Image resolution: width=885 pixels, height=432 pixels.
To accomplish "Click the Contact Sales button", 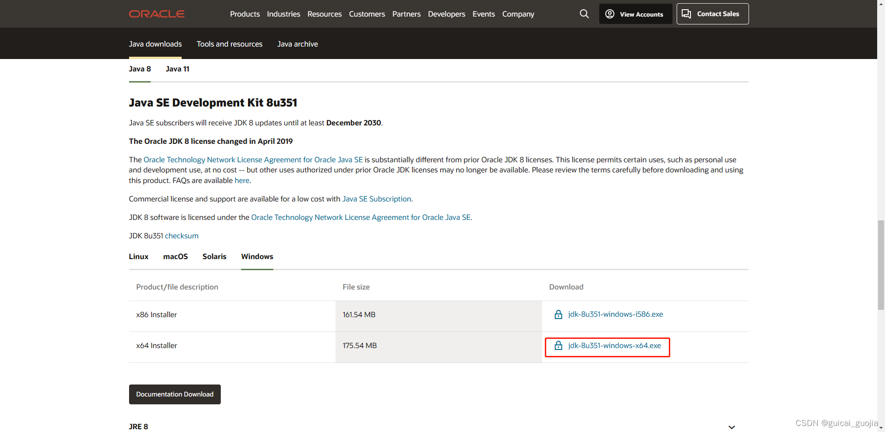I will coord(713,14).
